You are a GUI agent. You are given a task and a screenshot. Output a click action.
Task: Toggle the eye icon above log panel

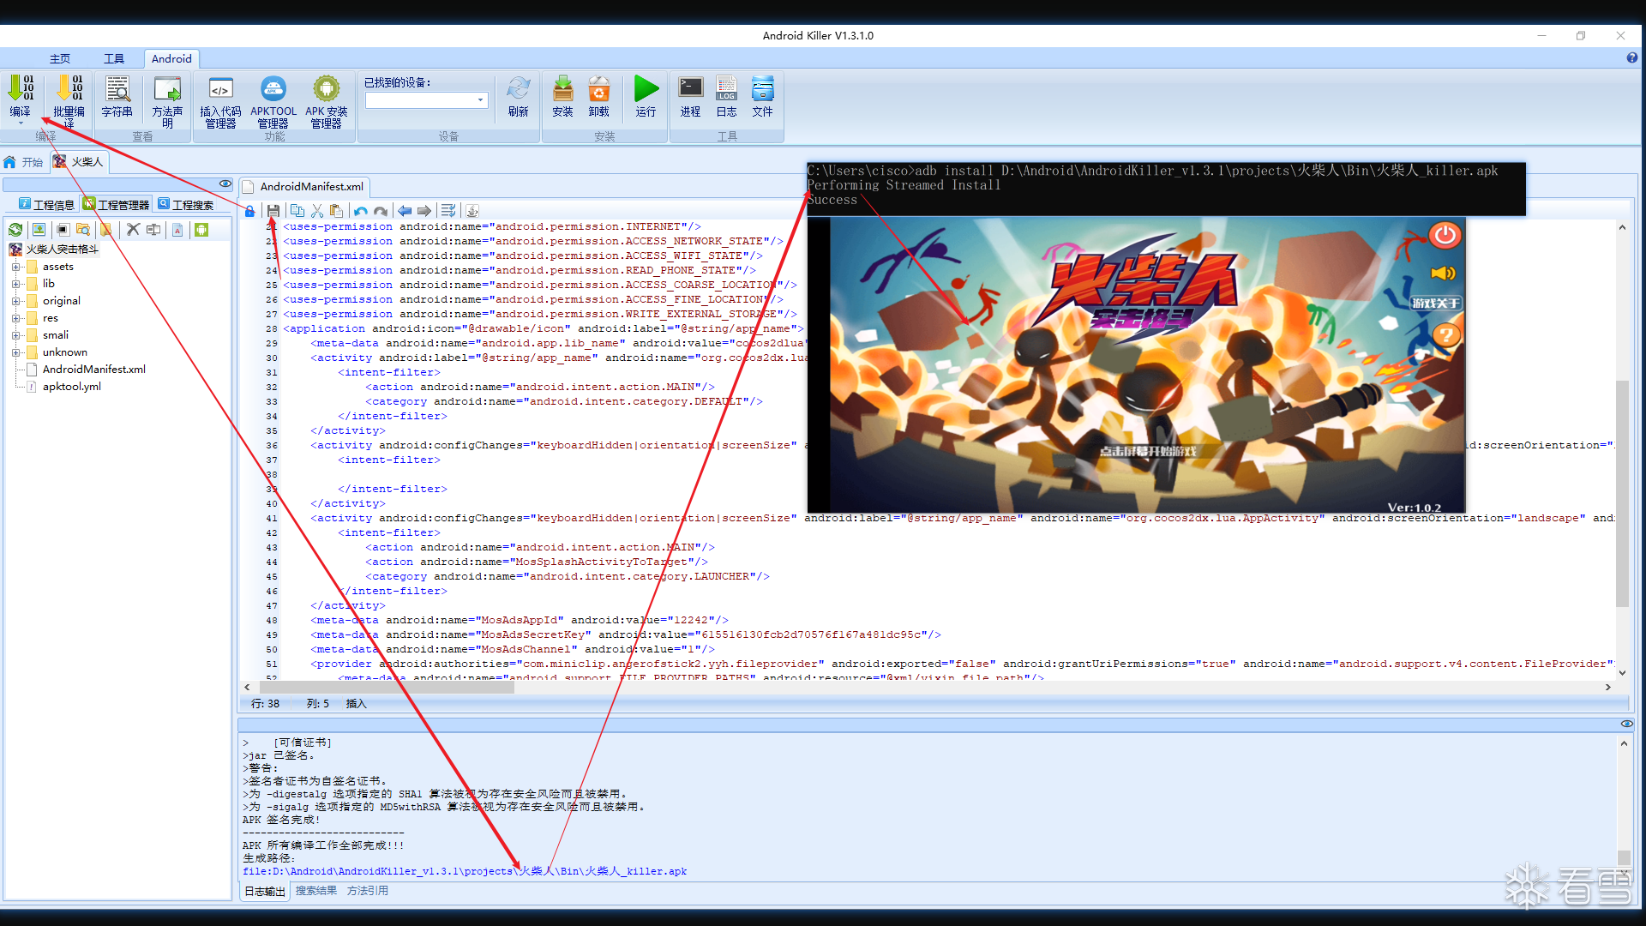(1627, 724)
